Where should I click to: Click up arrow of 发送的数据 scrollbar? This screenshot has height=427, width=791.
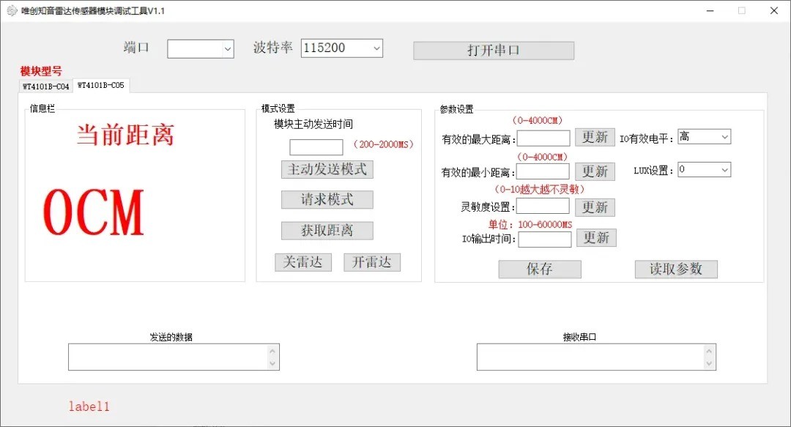(x=272, y=352)
